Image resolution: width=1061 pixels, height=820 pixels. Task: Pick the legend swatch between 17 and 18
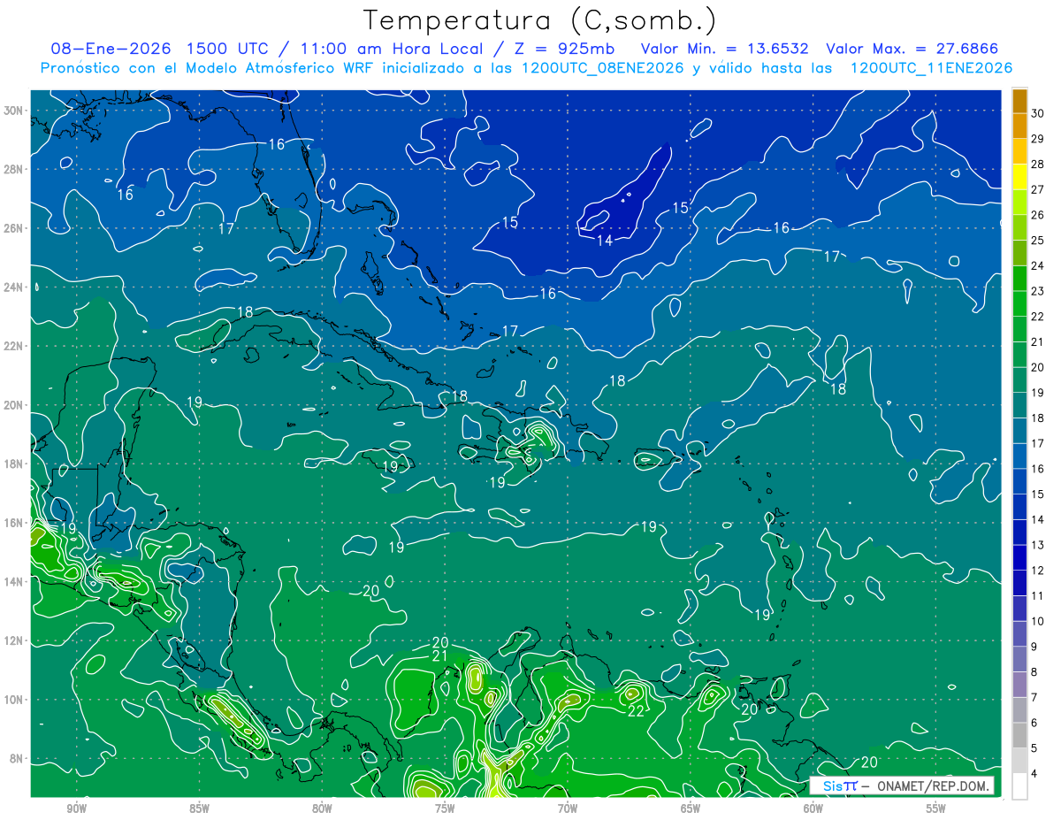[x=1019, y=431]
